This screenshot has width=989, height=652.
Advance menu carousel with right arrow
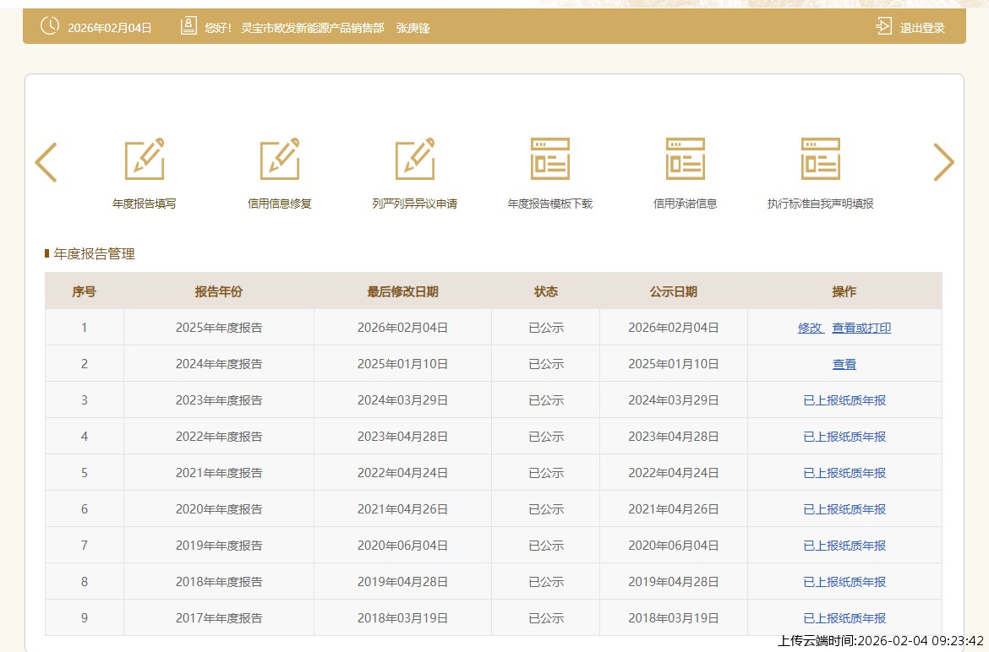tap(943, 162)
